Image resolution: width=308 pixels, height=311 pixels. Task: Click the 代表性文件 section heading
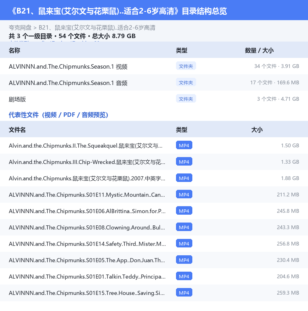[58, 115]
